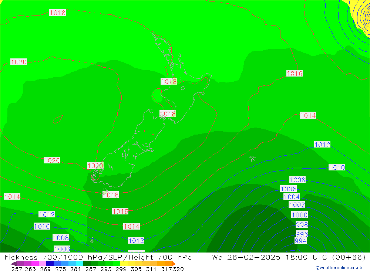
Task: Click the orange arrow at the legend end
Action: pos(174,264)
